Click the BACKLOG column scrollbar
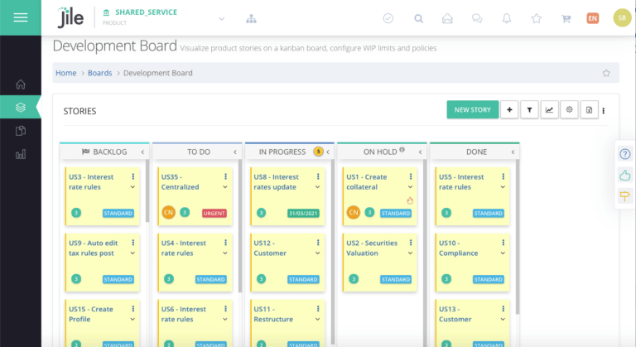 pyautogui.click(x=147, y=190)
